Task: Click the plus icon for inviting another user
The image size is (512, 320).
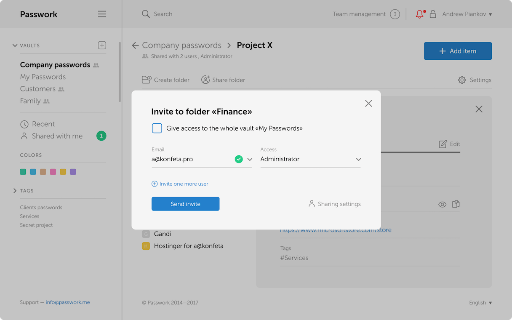Action: click(155, 184)
